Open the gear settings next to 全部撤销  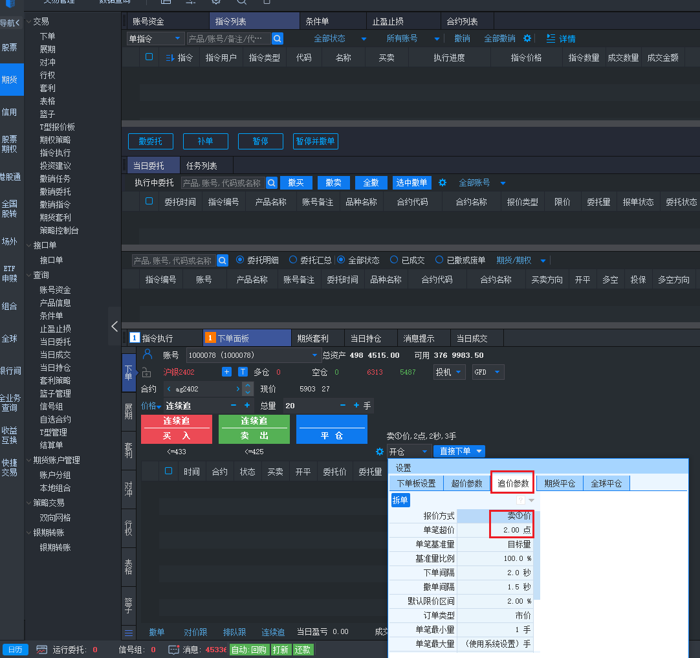click(527, 38)
